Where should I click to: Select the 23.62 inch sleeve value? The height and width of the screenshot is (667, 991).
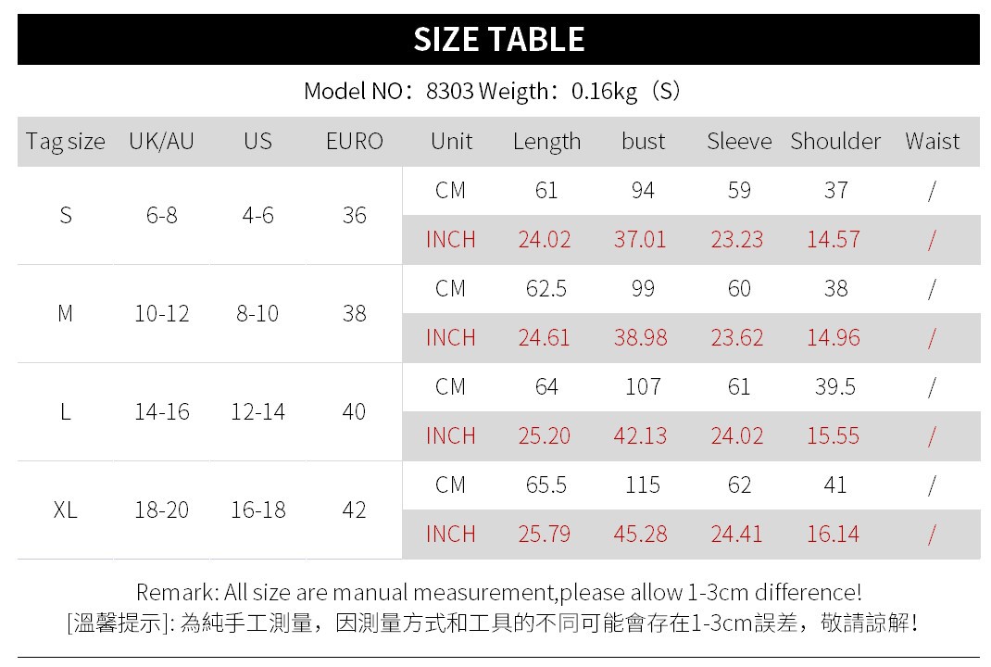tap(737, 337)
